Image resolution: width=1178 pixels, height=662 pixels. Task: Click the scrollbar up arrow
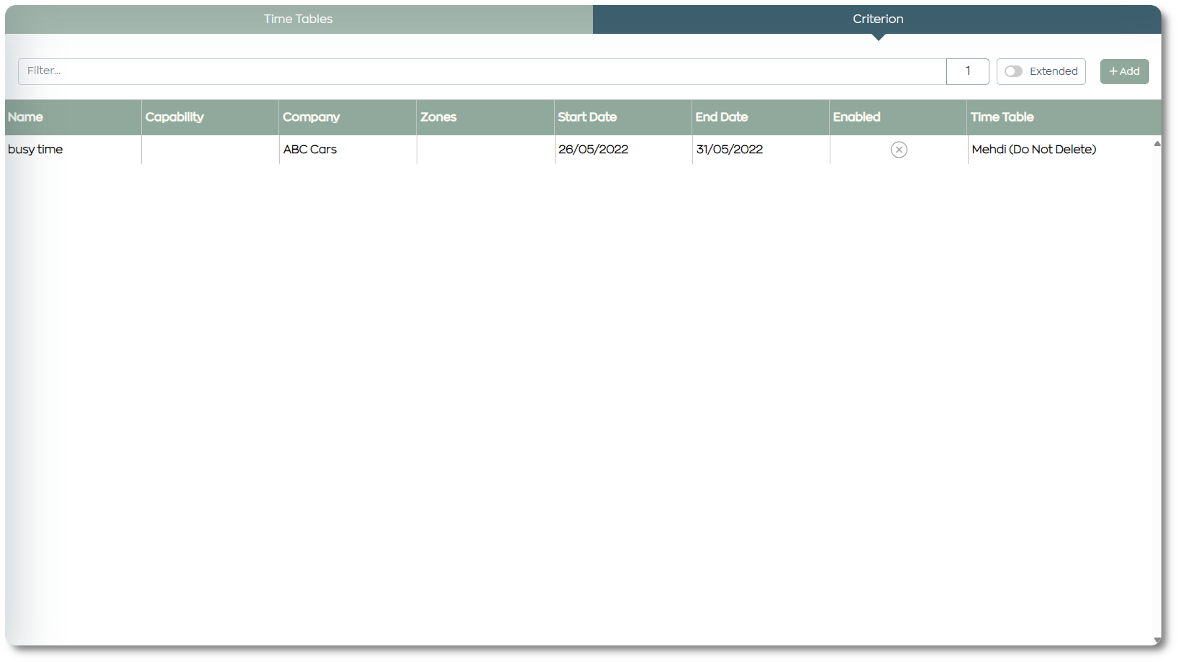1157,144
